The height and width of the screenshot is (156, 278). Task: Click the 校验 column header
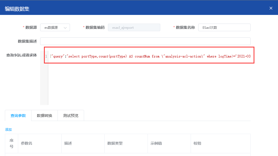[197, 143]
